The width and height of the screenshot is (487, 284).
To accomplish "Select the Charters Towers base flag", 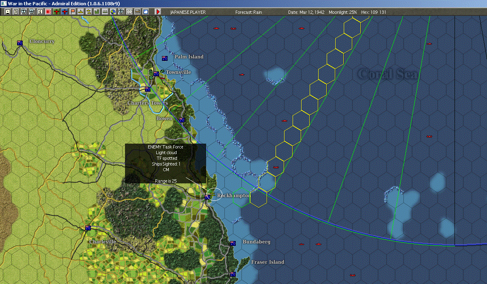I will pyautogui.click(x=148, y=89).
